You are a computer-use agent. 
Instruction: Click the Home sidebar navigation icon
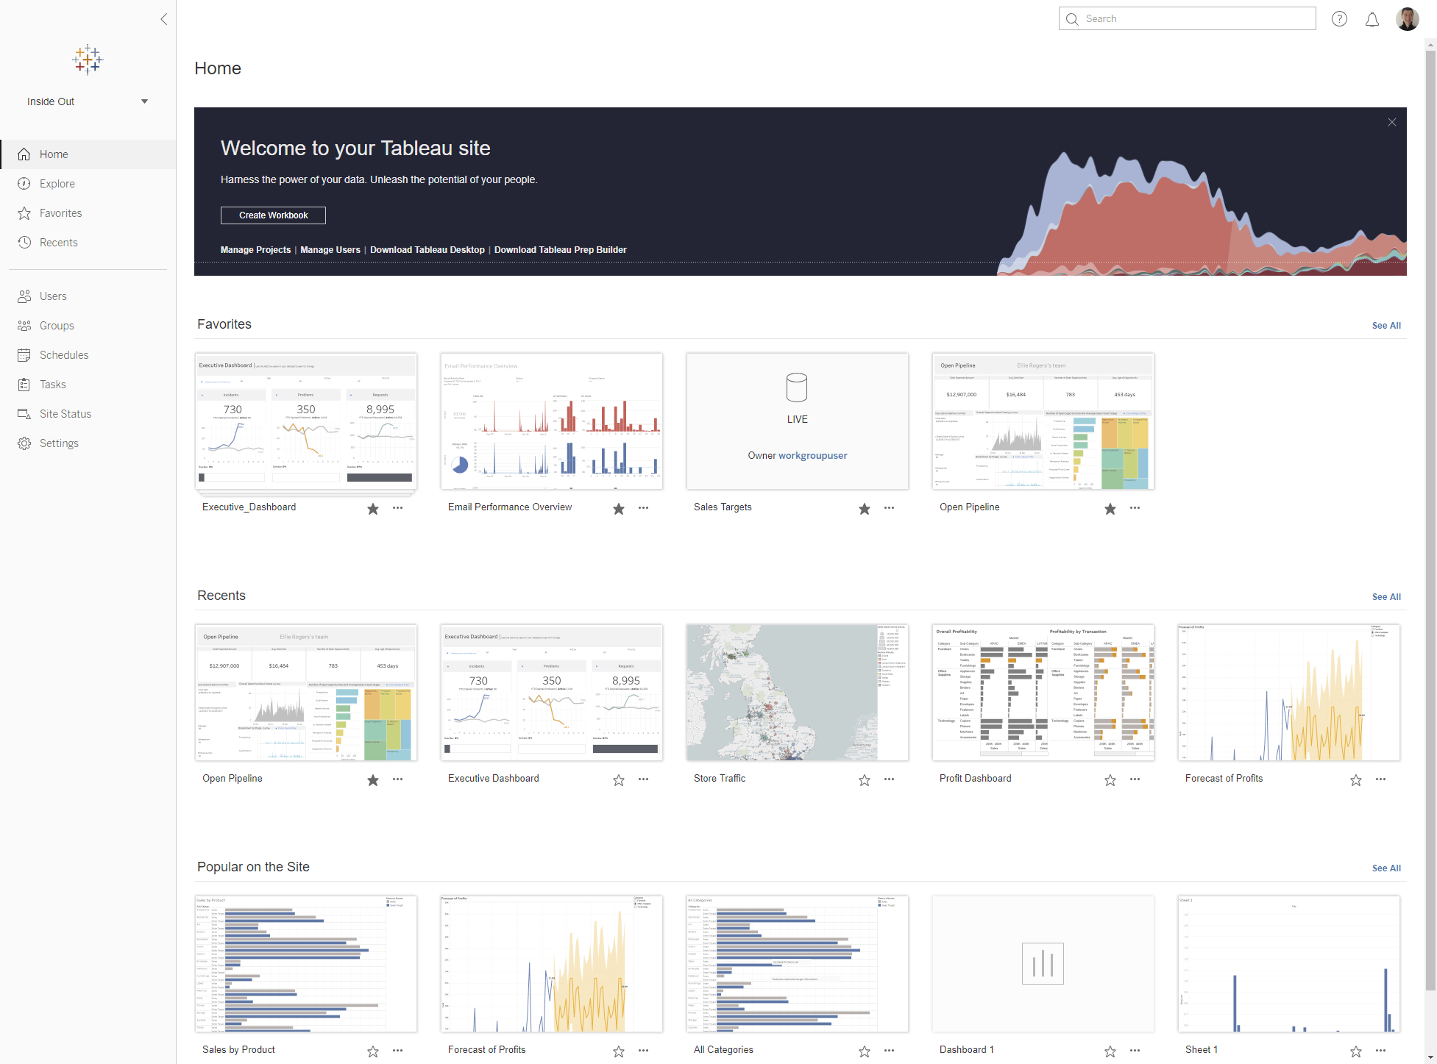tap(24, 154)
